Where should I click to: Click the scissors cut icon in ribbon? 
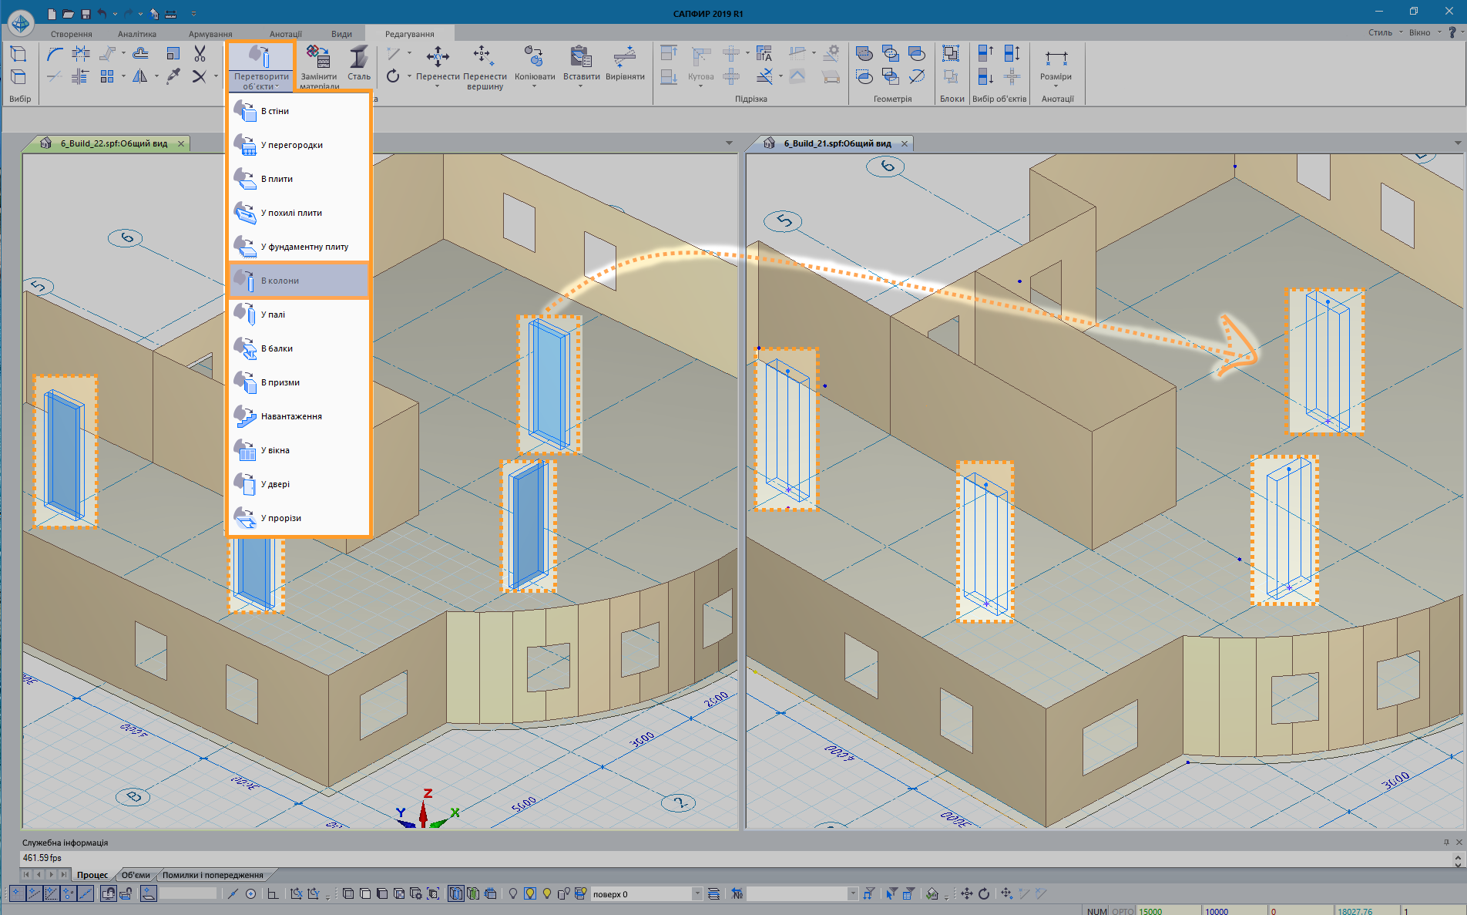(x=200, y=53)
